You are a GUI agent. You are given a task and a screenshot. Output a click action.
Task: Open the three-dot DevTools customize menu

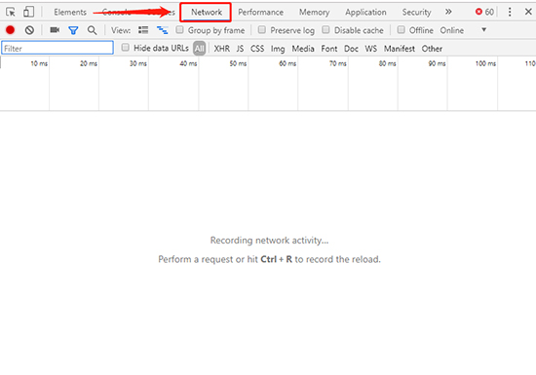510,12
